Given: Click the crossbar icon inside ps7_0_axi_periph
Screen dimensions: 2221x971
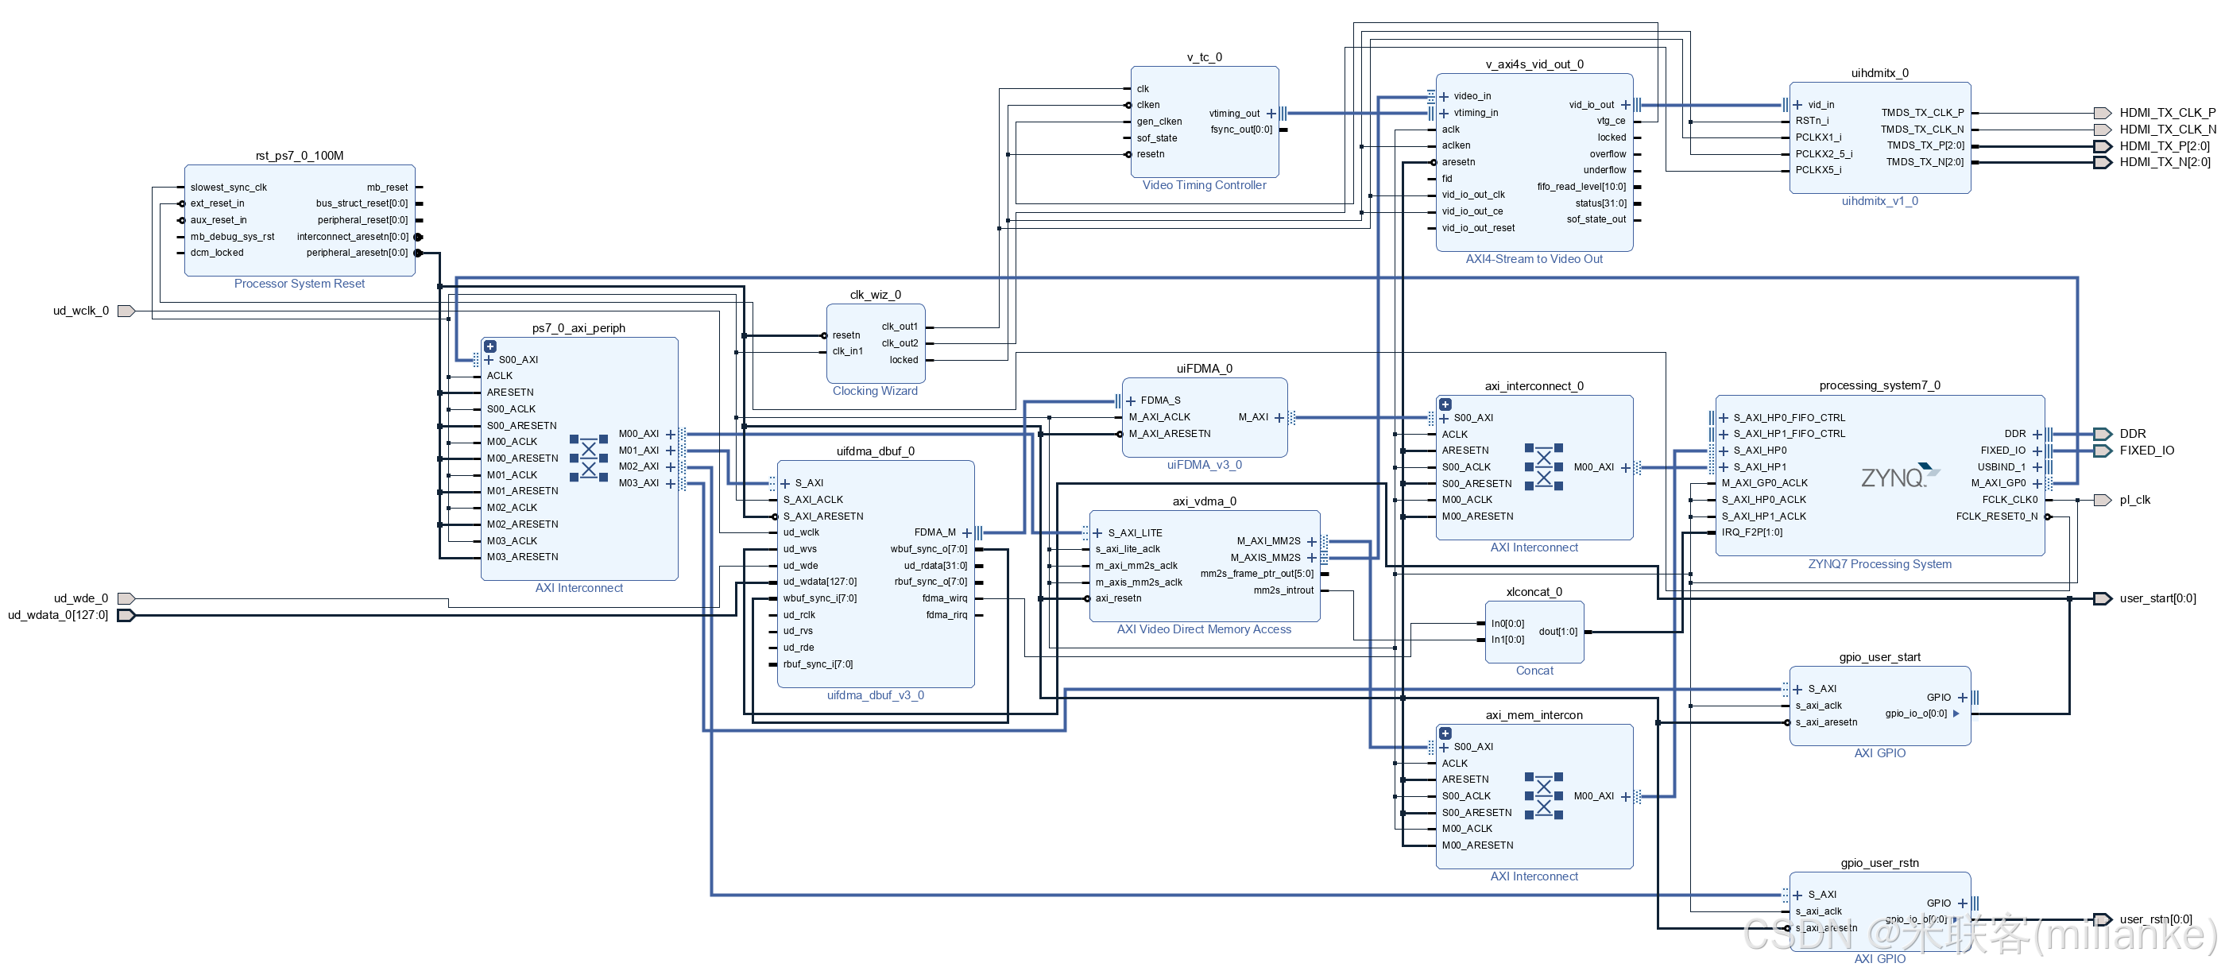Looking at the screenshot, I should [589, 458].
